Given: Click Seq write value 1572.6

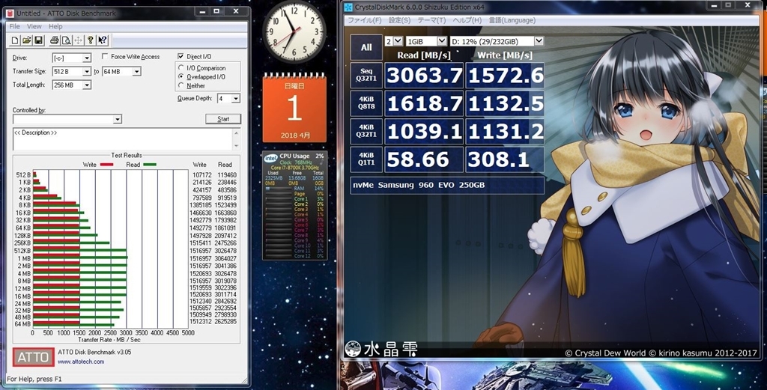Looking at the screenshot, I should 505,76.
